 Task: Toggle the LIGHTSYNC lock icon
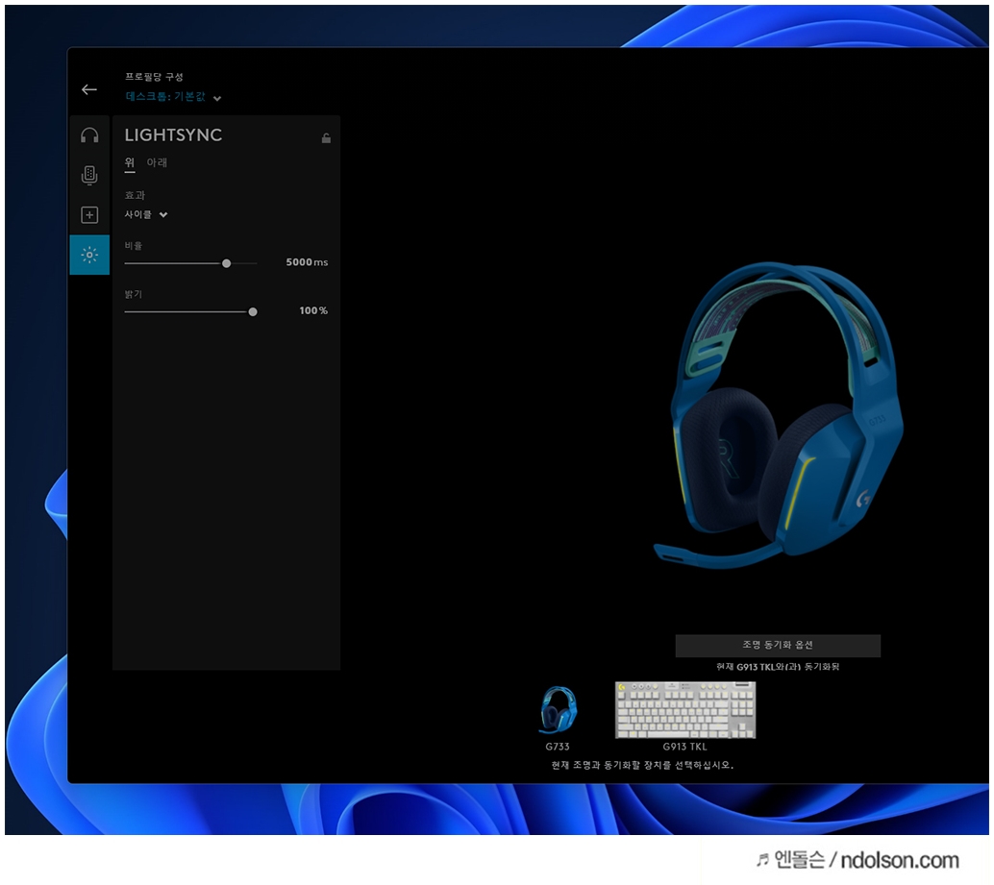(x=326, y=137)
